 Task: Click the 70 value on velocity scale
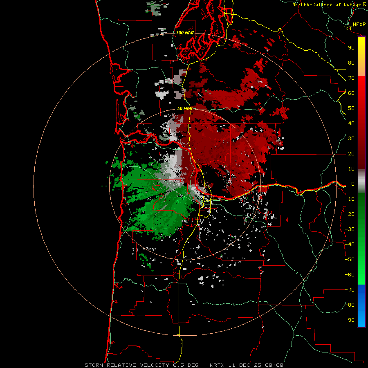pyautogui.click(x=351, y=78)
